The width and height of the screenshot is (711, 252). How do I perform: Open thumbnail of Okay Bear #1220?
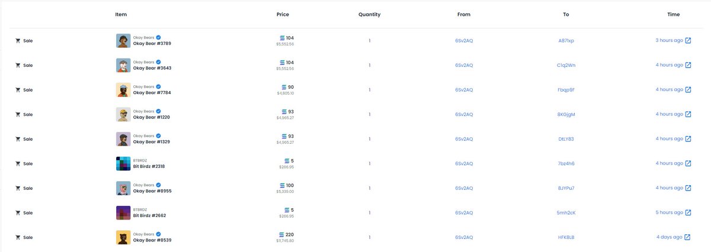pyautogui.click(x=123, y=114)
